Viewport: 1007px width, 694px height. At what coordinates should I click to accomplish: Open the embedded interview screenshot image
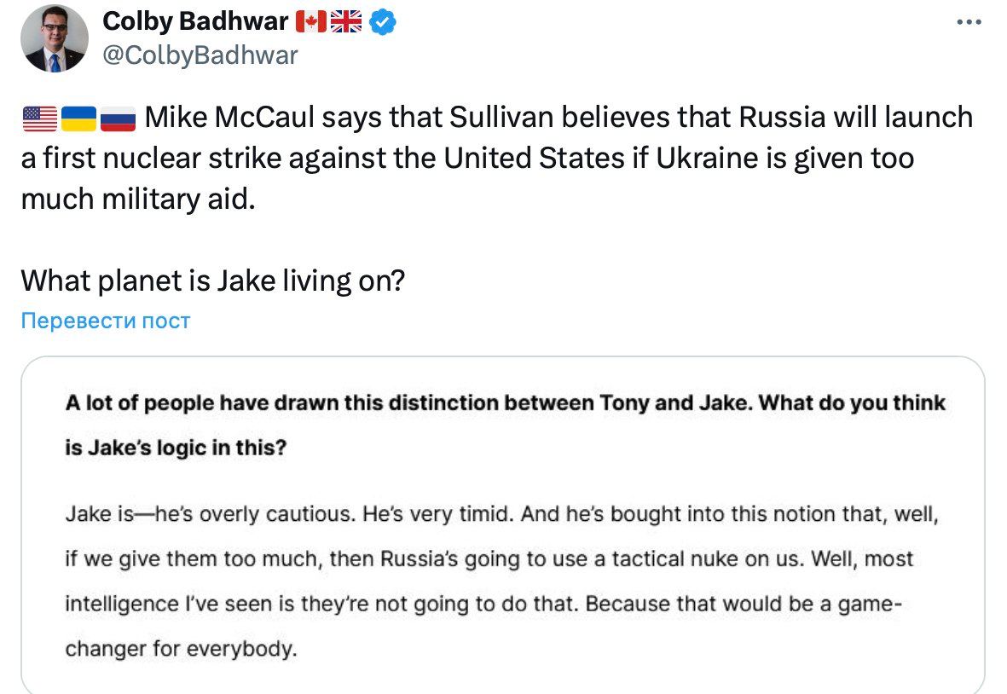[503, 524]
